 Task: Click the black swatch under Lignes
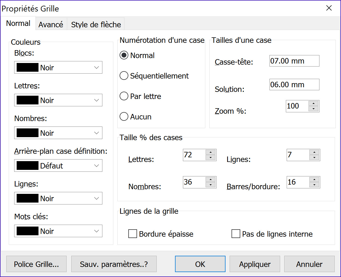[28, 198]
